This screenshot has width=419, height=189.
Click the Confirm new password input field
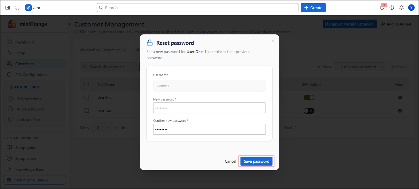[x=209, y=129]
